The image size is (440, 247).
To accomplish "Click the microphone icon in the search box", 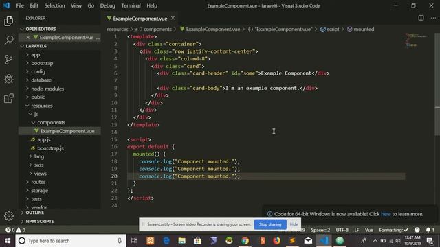I will click(120, 241).
